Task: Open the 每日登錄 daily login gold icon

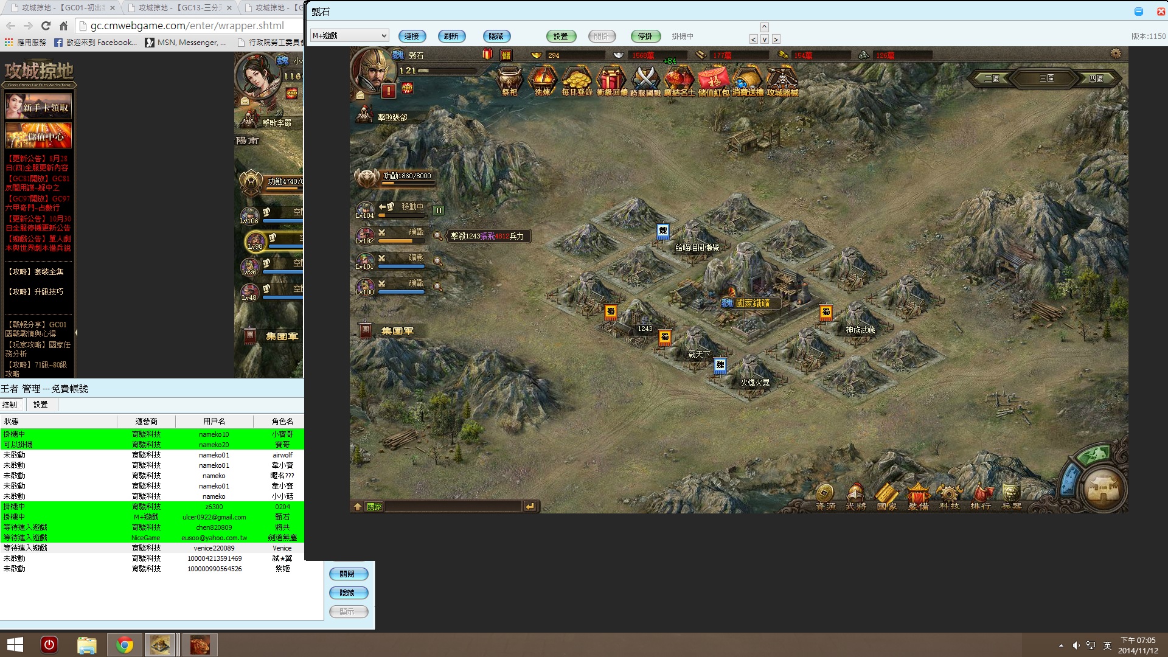Action: [577, 81]
